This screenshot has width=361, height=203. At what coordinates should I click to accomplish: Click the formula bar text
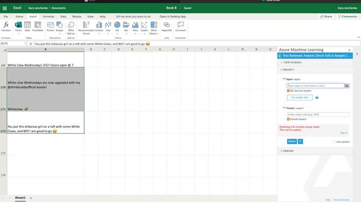coord(92,44)
